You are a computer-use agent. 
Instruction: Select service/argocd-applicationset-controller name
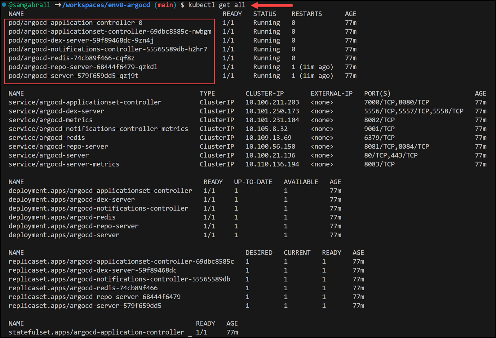85,102
